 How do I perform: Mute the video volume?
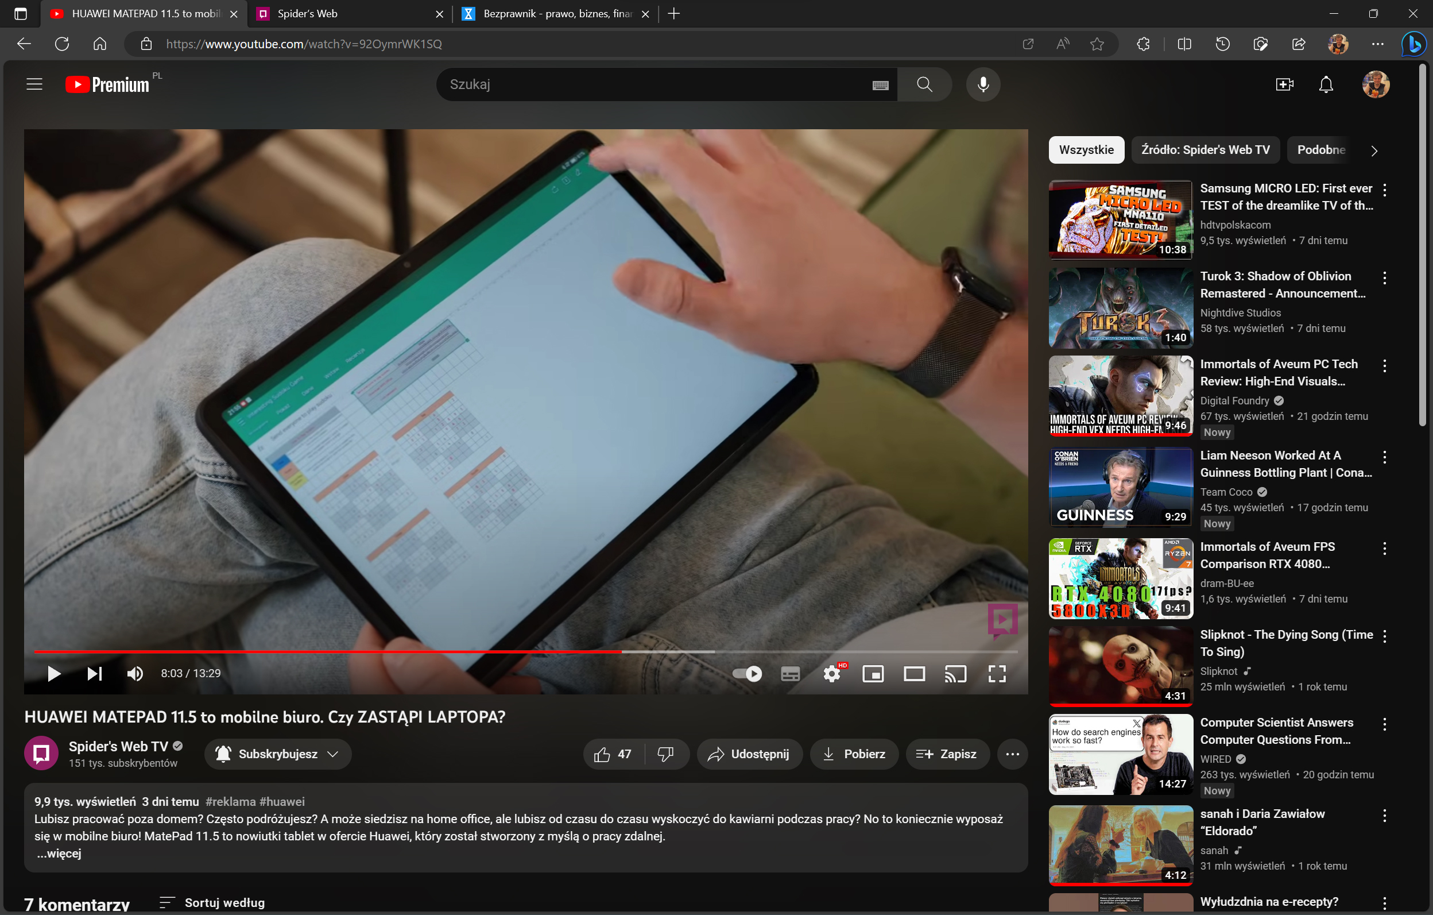click(x=135, y=673)
